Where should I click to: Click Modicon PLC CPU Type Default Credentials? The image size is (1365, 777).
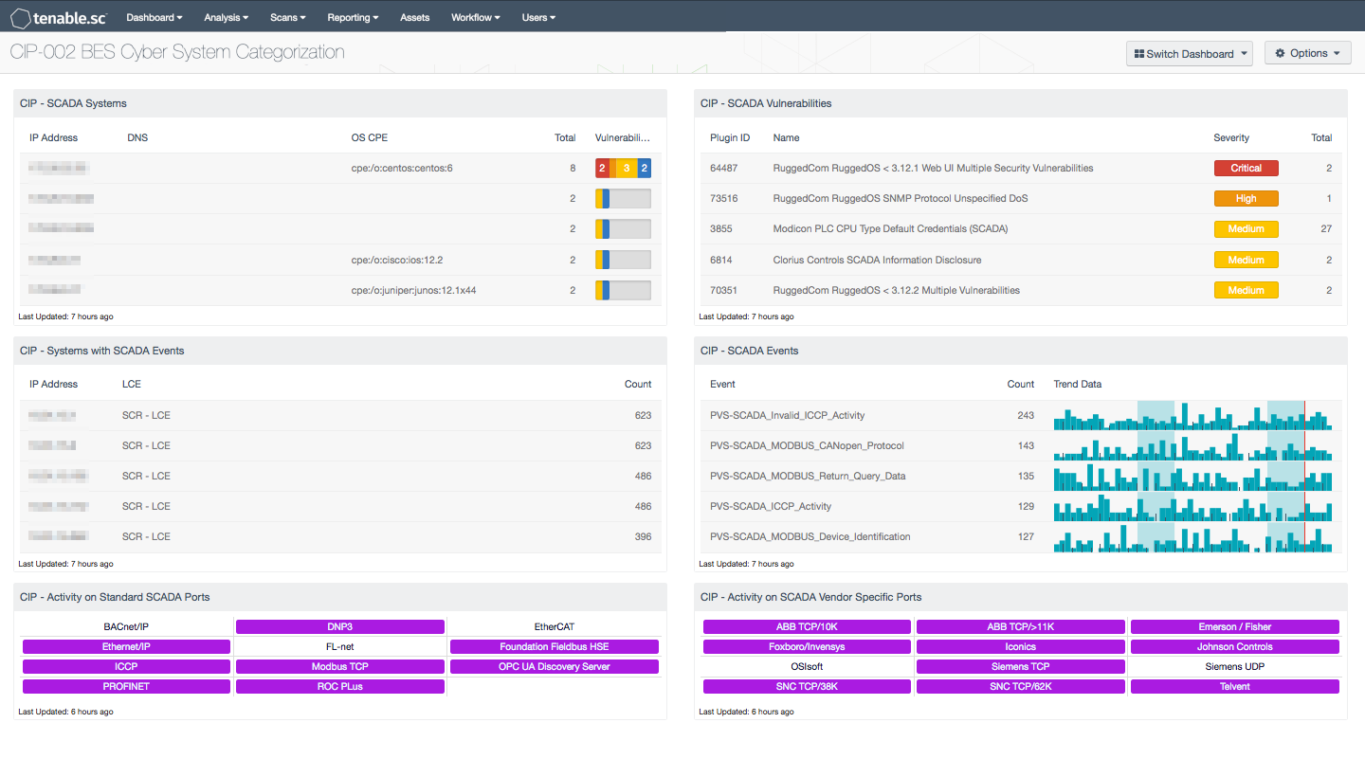coord(890,229)
